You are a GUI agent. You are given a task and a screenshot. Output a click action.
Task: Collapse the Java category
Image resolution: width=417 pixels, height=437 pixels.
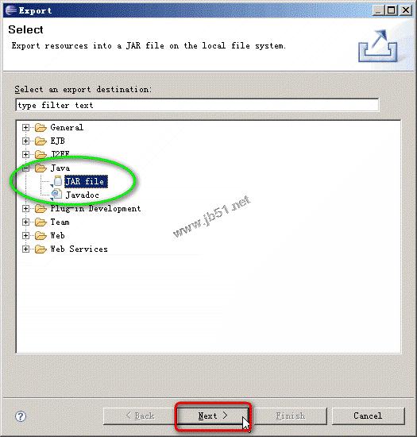[x=25, y=168]
